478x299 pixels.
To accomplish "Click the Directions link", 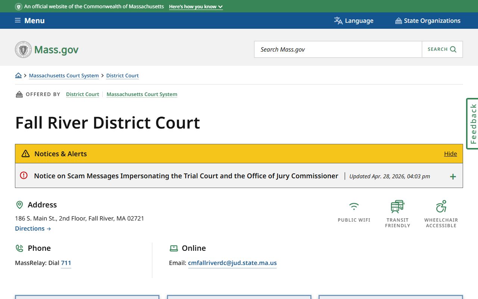I will tap(33, 228).
